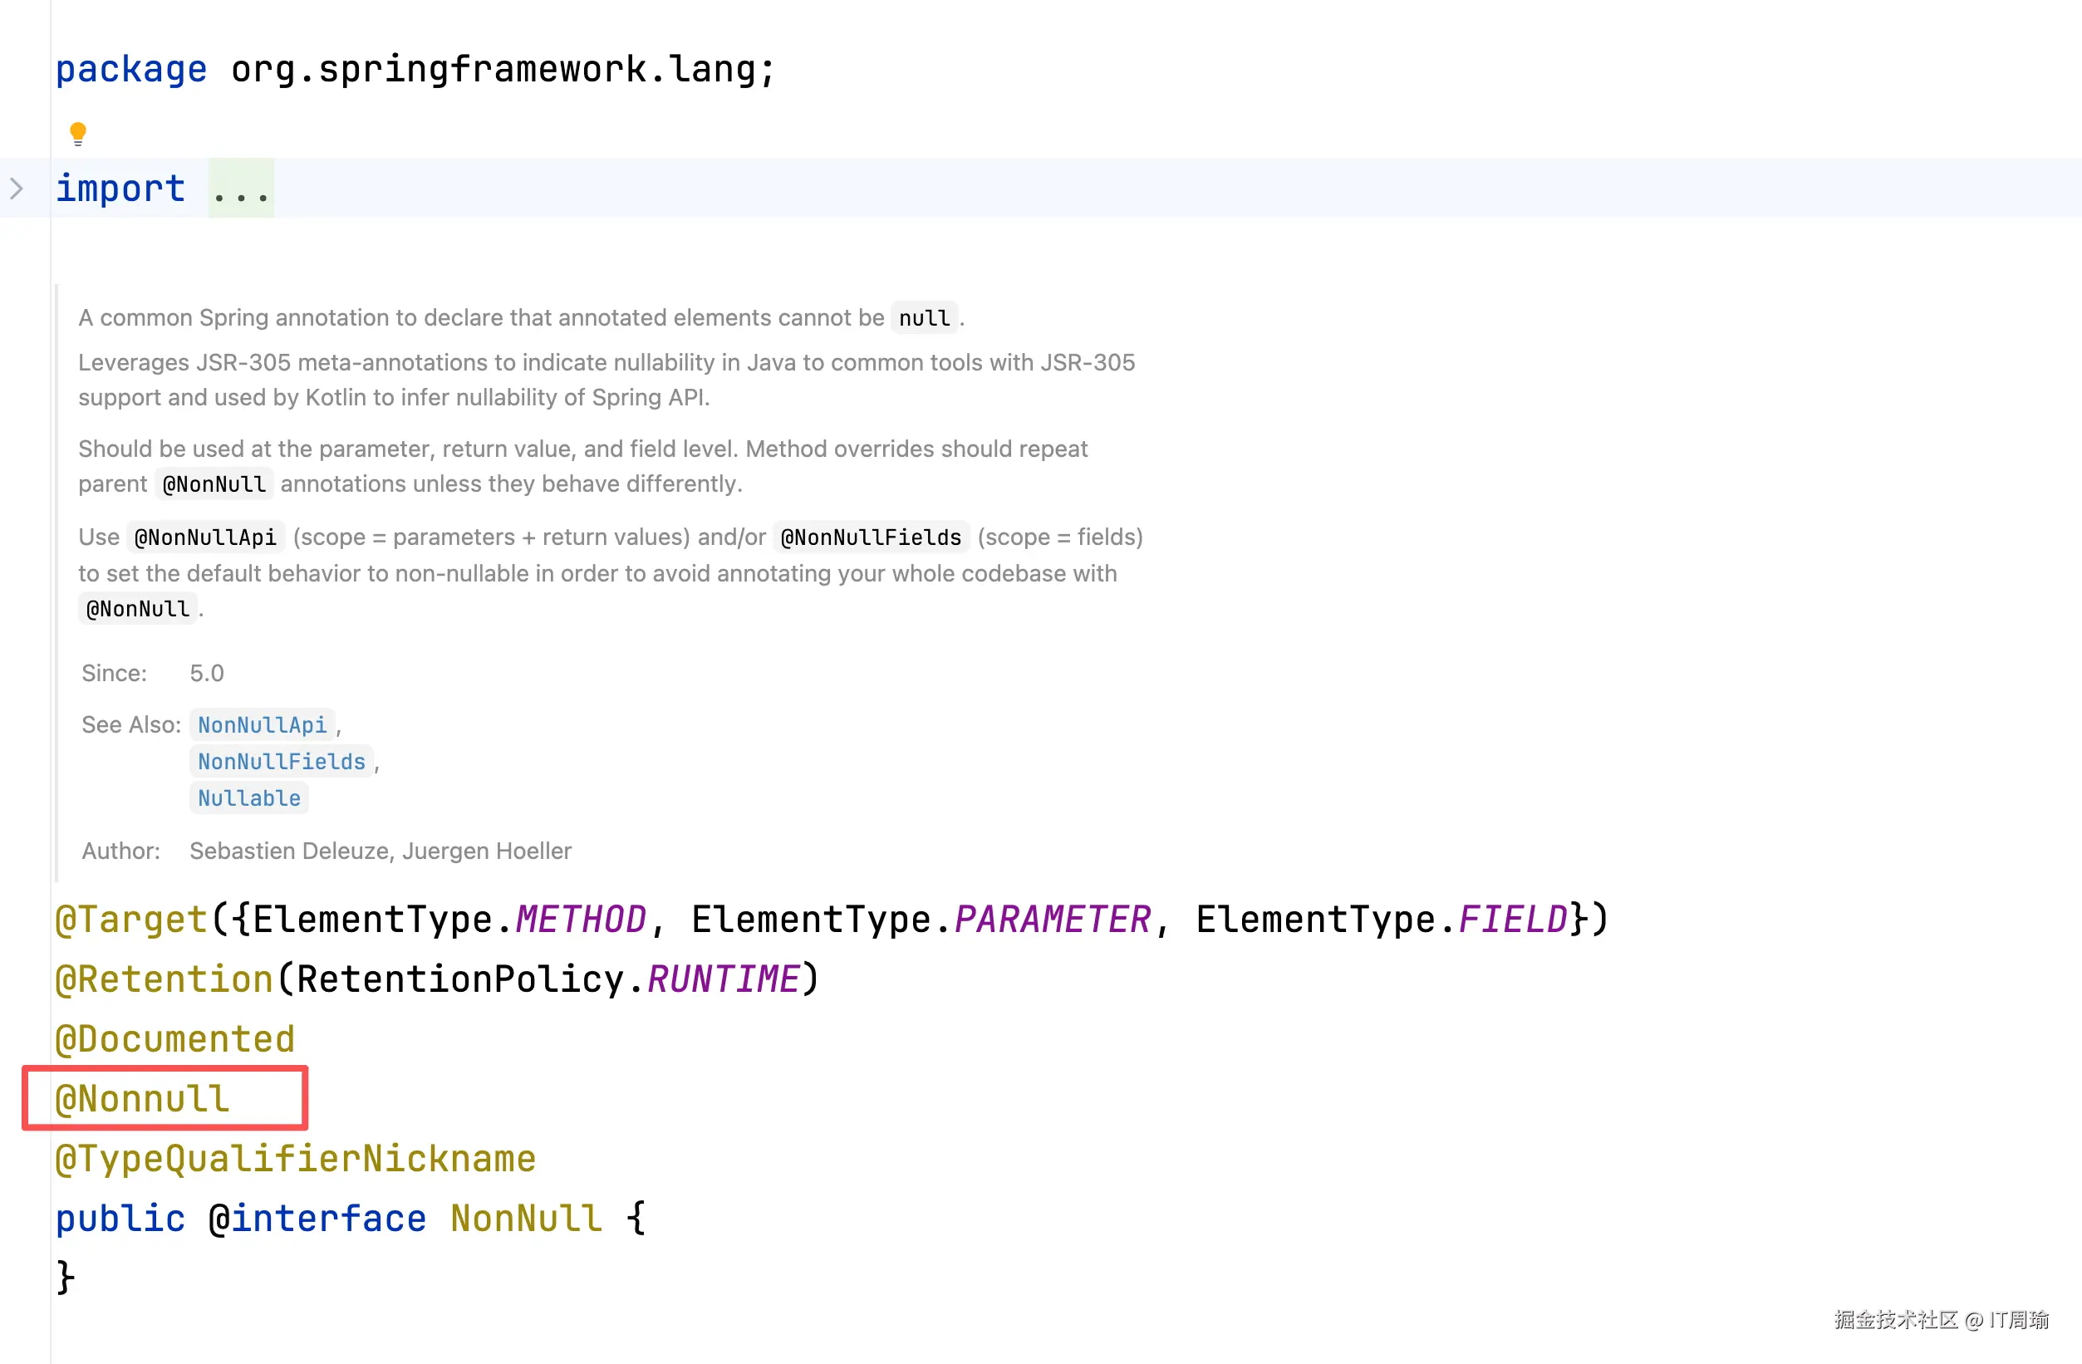Click the @Target annotation name
2082x1364 pixels.
[131, 919]
